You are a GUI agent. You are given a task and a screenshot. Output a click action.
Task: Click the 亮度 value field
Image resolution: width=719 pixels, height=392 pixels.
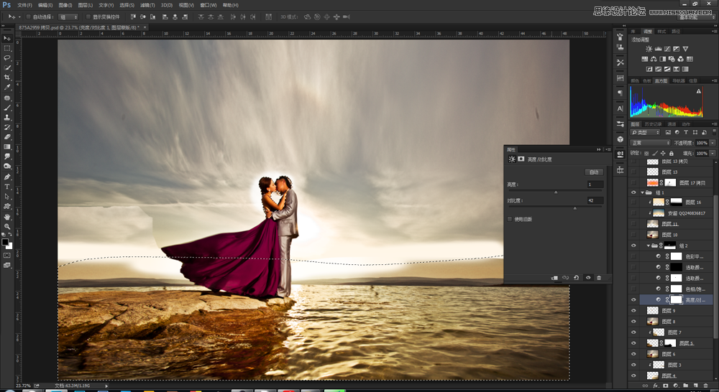coord(595,184)
